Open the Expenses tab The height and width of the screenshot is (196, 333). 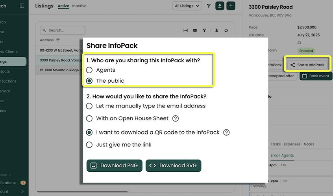pyautogui.click(x=292, y=144)
